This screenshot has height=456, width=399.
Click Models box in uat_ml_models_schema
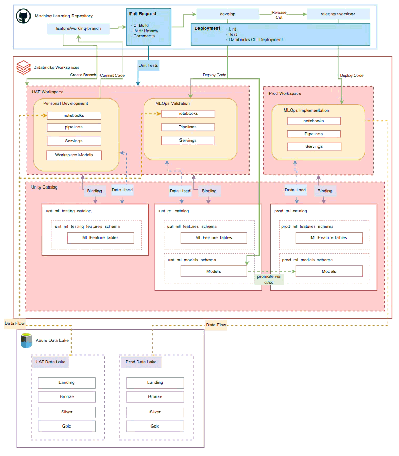coord(214,271)
